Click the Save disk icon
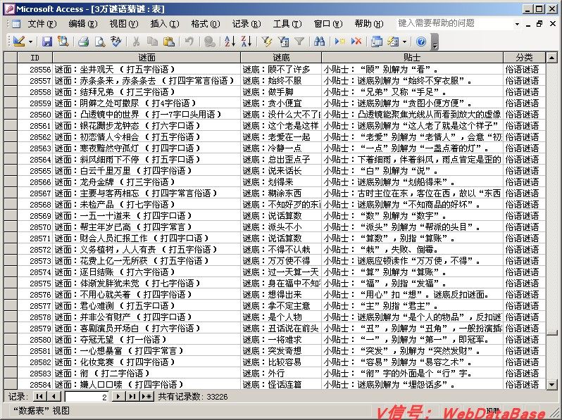Viewport: 562px width, 420px height. pos(47,42)
